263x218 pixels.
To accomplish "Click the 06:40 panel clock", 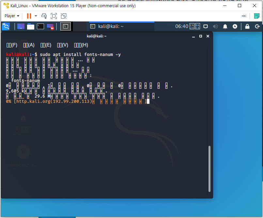I will [182, 26].
